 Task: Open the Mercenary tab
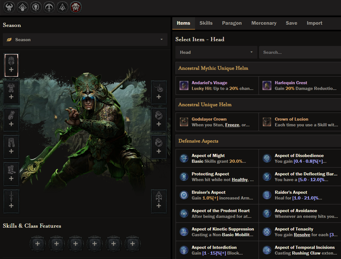pyautogui.click(x=264, y=23)
